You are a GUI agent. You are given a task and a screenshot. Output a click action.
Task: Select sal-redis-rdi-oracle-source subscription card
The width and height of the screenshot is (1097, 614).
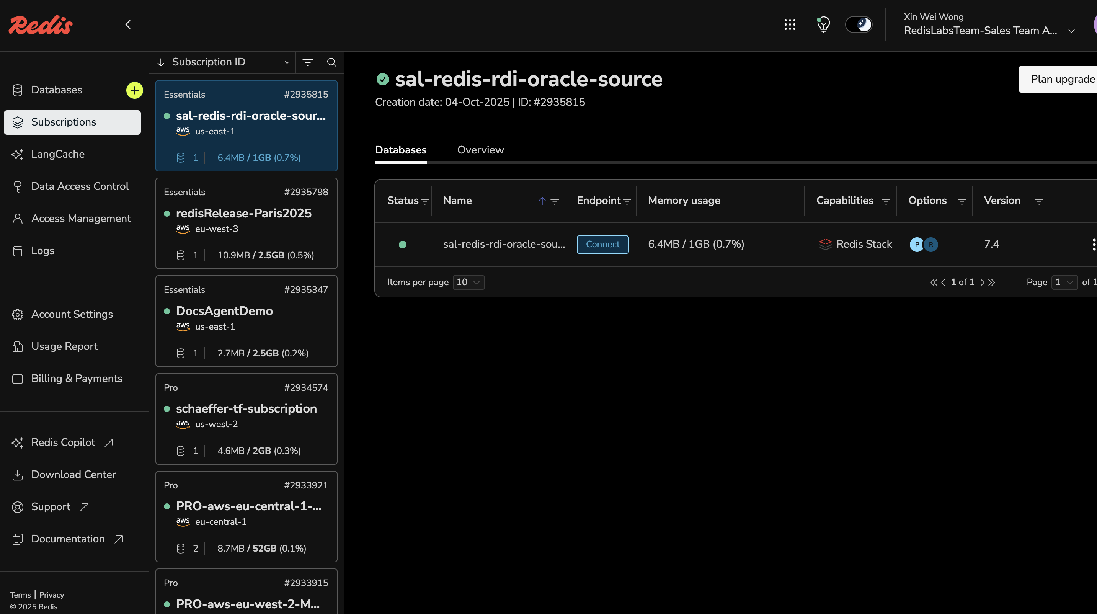(x=246, y=126)
